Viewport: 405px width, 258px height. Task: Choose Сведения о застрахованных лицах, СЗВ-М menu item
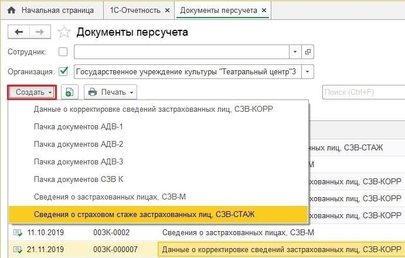point(158,197)
